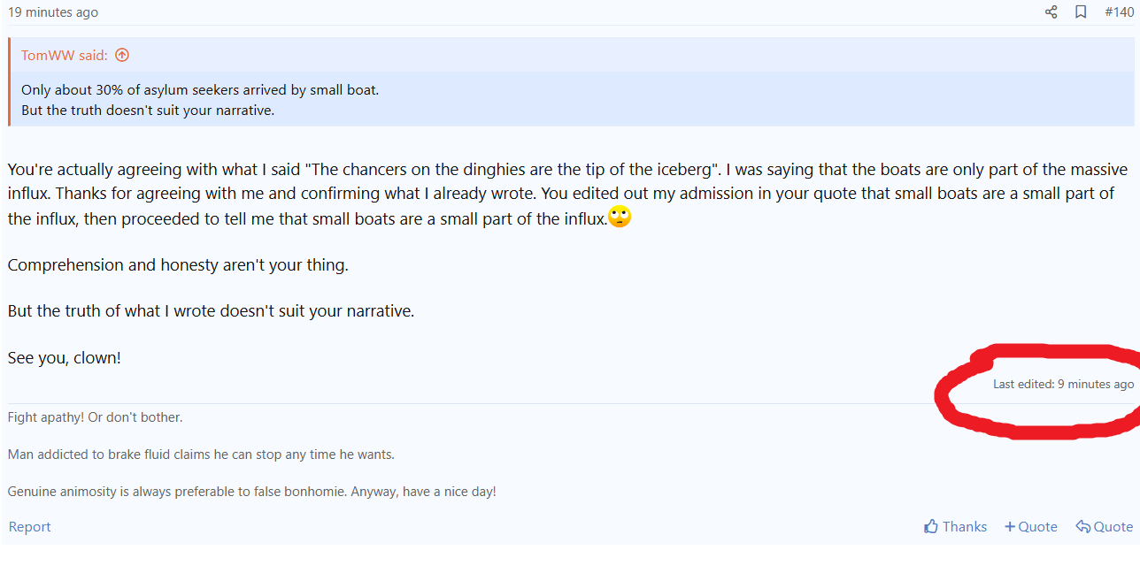Open the #140 post permalink

coord(1119,12)
